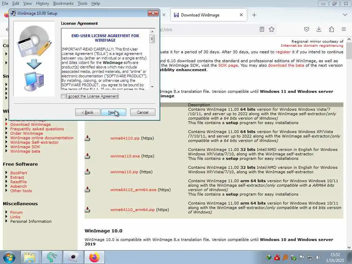
Task: Follow the download the beta link
Action: click(286, 65)
